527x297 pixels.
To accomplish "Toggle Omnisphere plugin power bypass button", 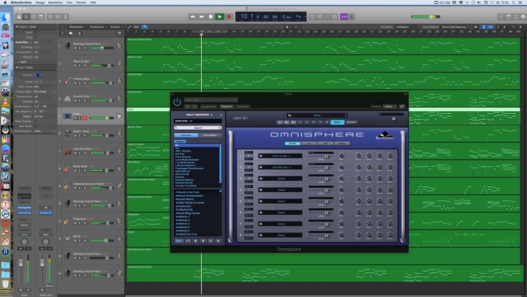I will pos(177,102).
